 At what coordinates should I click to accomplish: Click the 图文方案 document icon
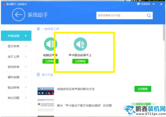tap(38, 74)
